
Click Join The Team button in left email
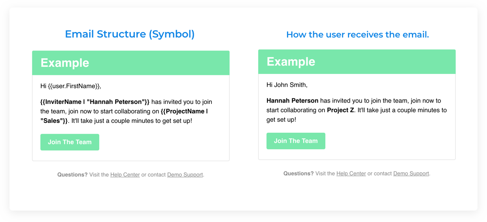click(70, 142)
